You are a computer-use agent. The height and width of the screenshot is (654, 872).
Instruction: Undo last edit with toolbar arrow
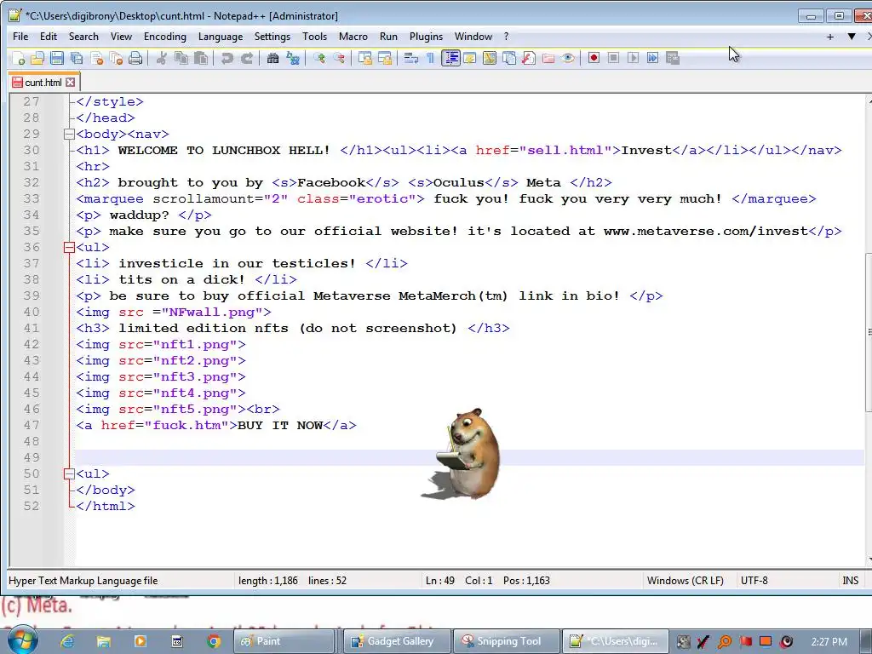click(227, 58)
